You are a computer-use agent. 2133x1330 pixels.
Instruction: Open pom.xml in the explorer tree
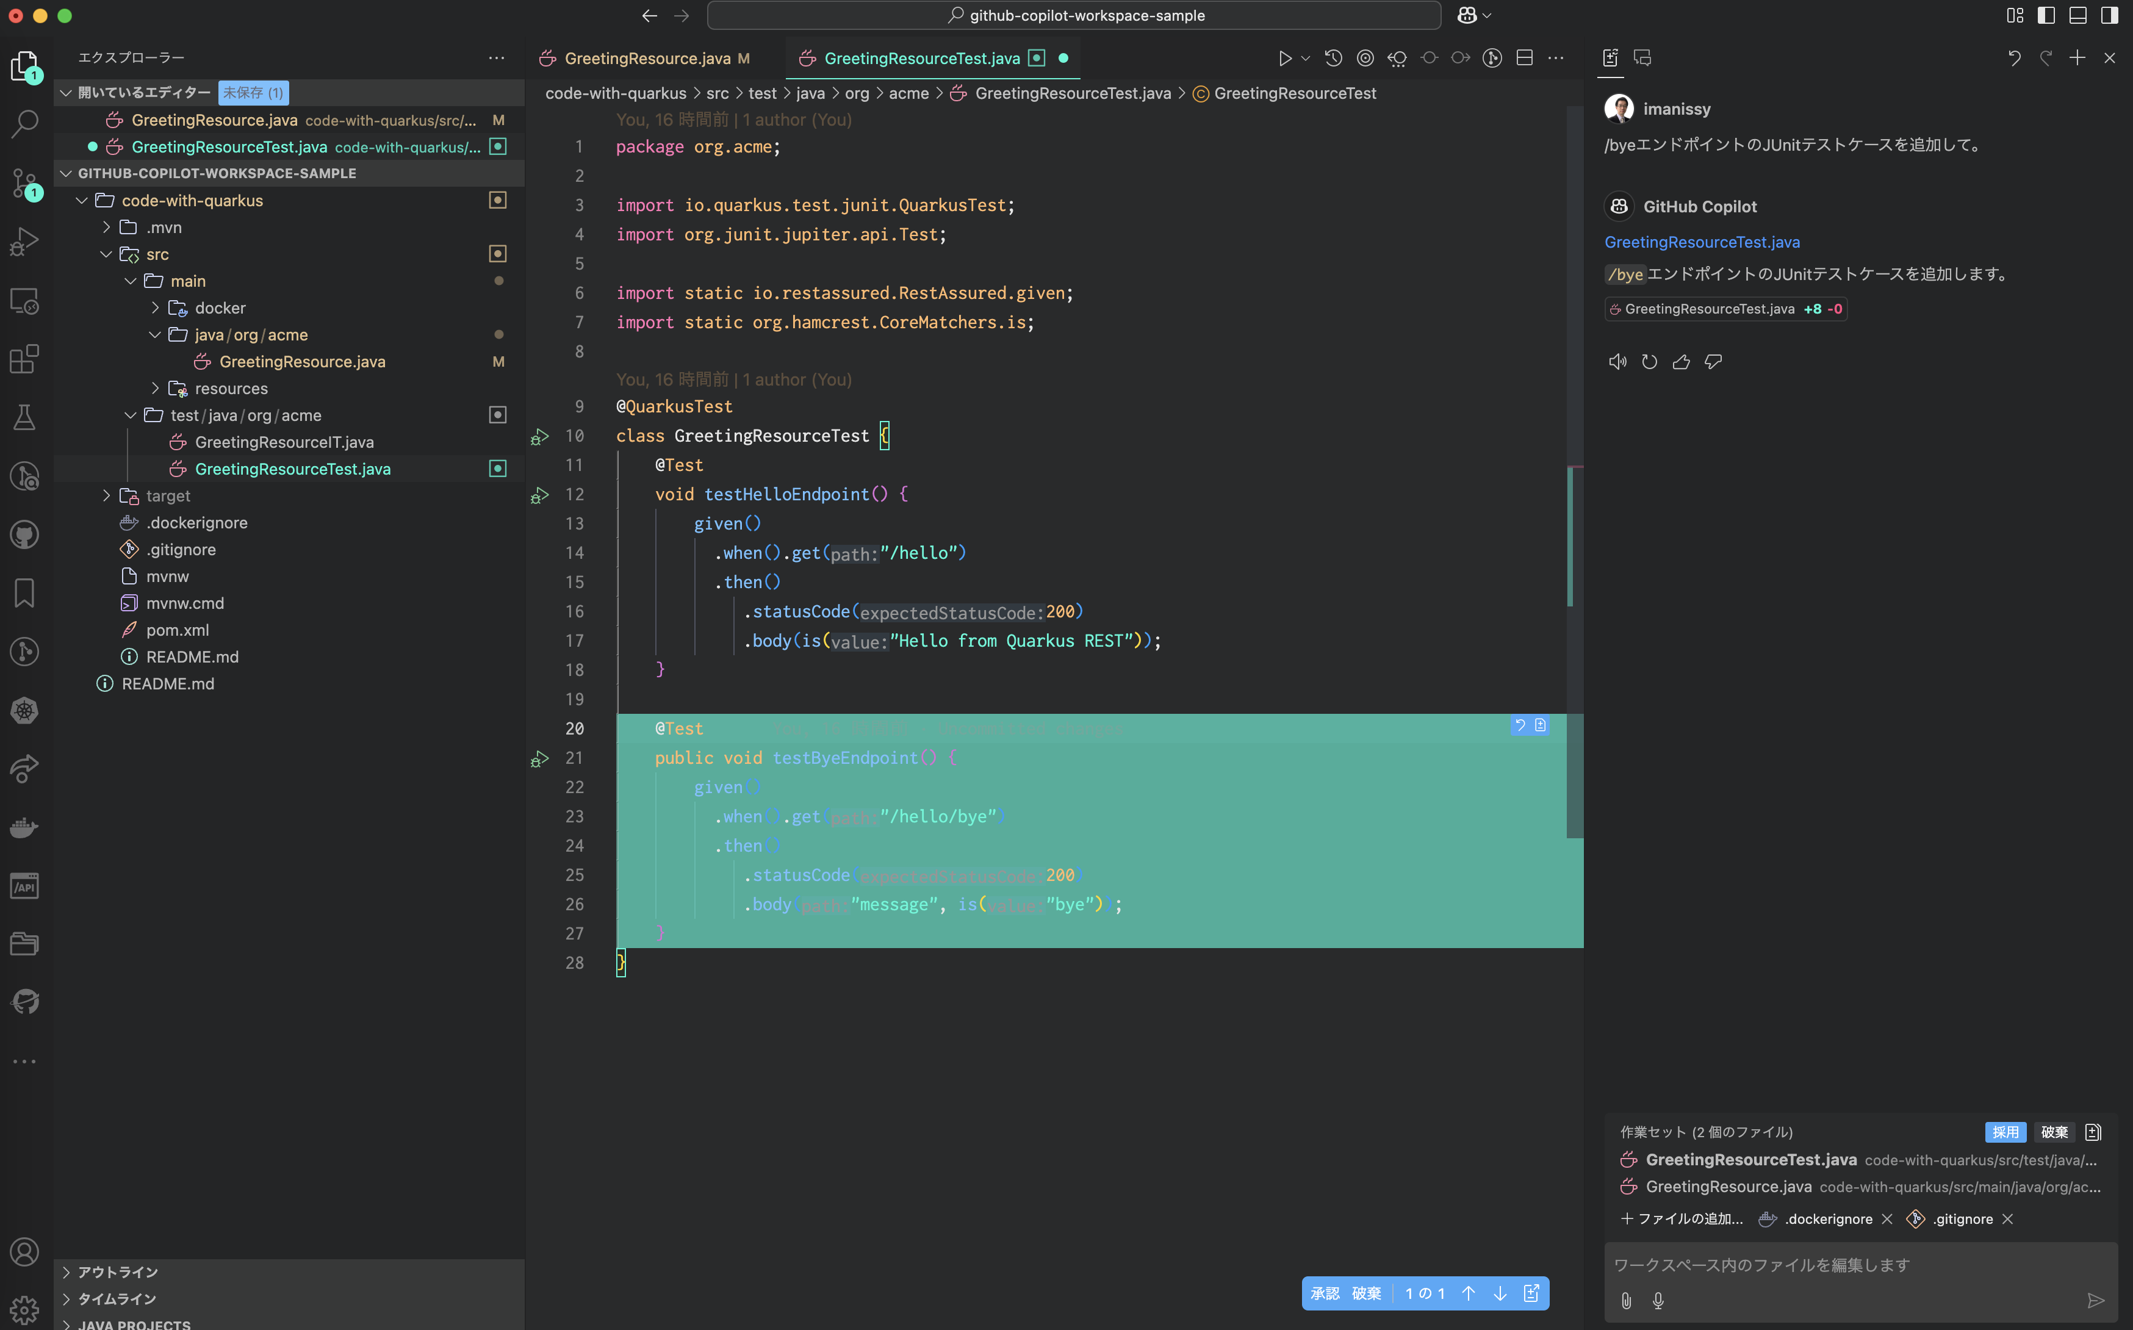click(177, 630)
